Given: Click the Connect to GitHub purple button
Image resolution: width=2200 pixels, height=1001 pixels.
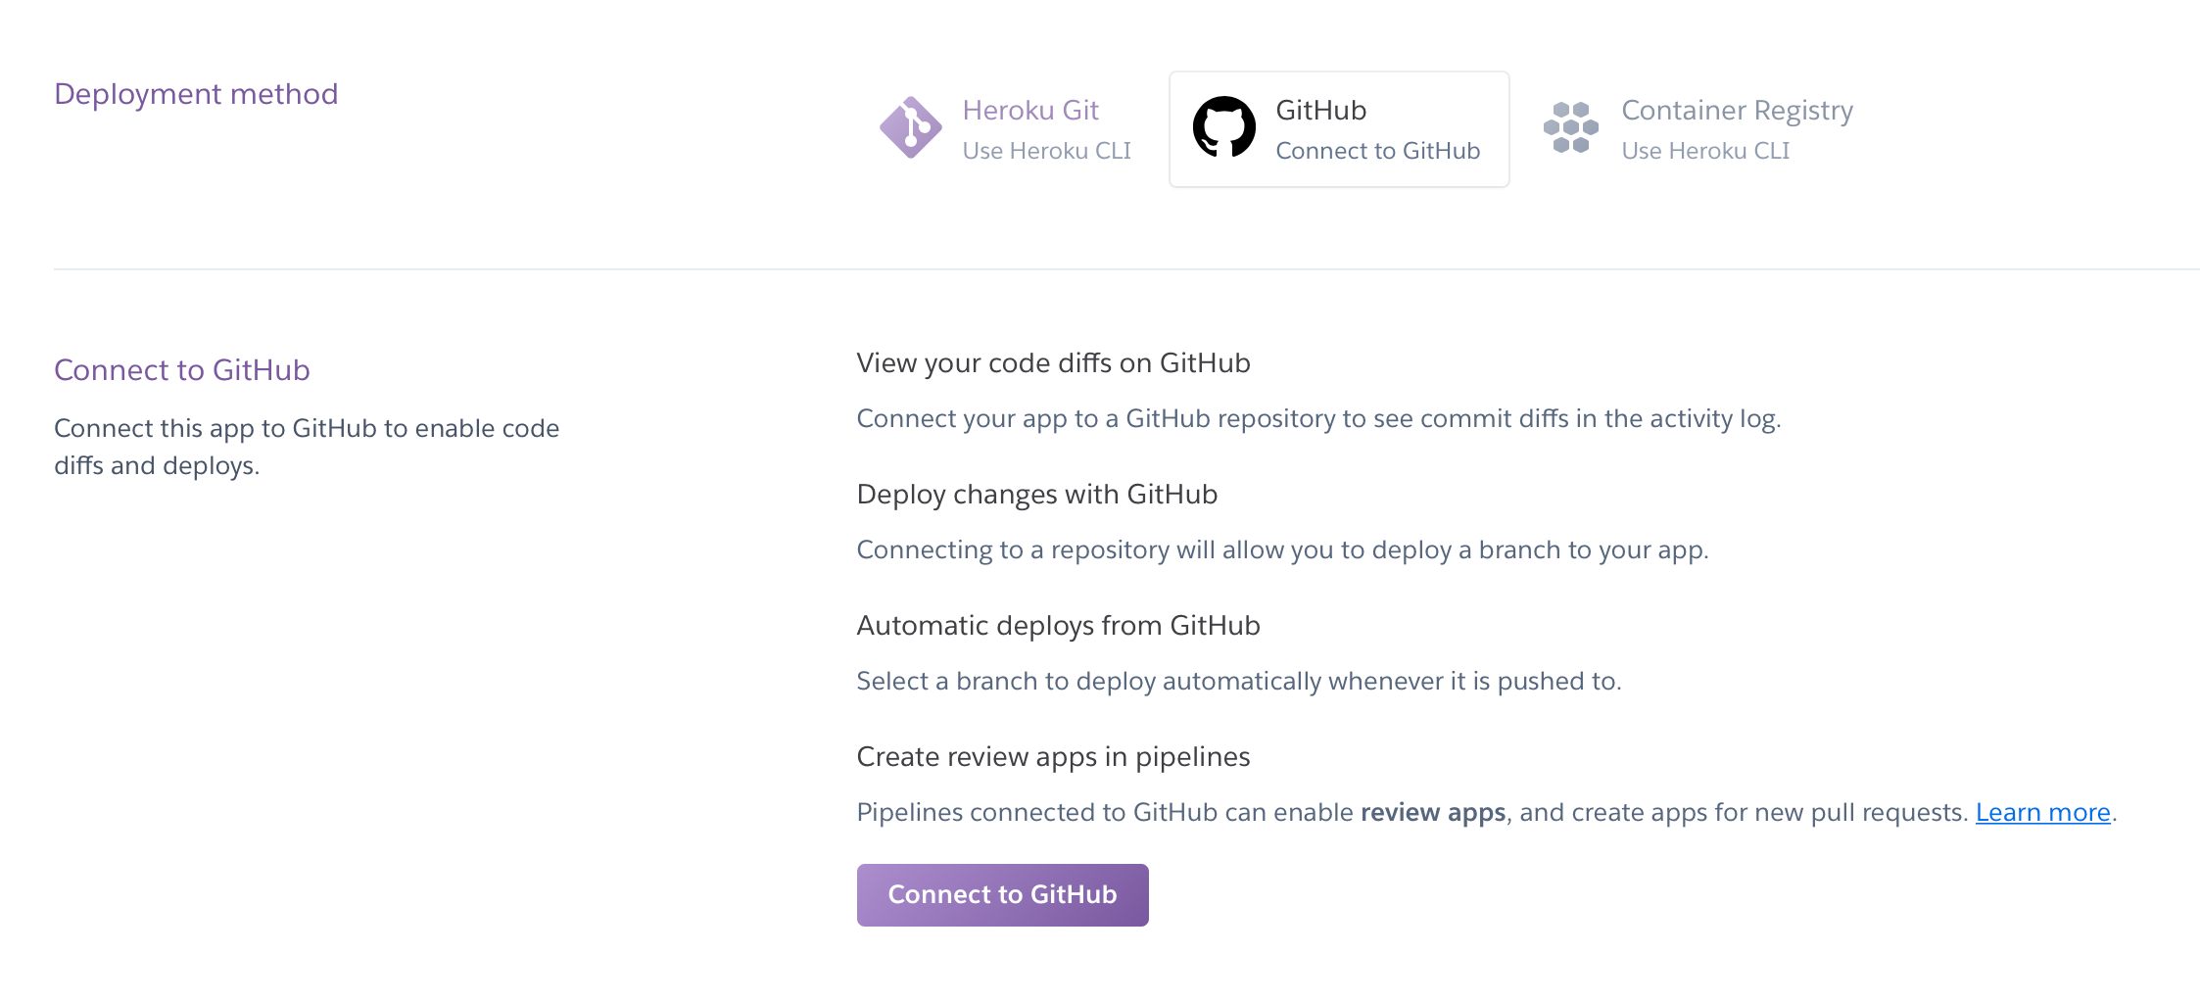Looking at the screenshot, I should pos(1001,893).
